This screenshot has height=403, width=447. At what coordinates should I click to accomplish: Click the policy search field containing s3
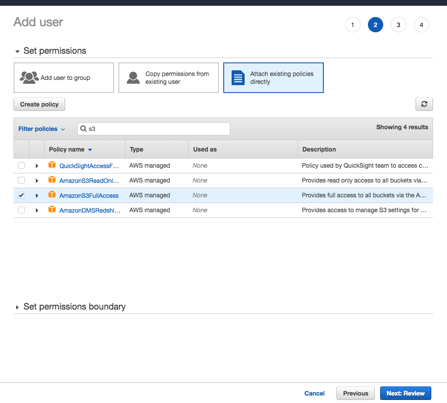click(154, 129)
